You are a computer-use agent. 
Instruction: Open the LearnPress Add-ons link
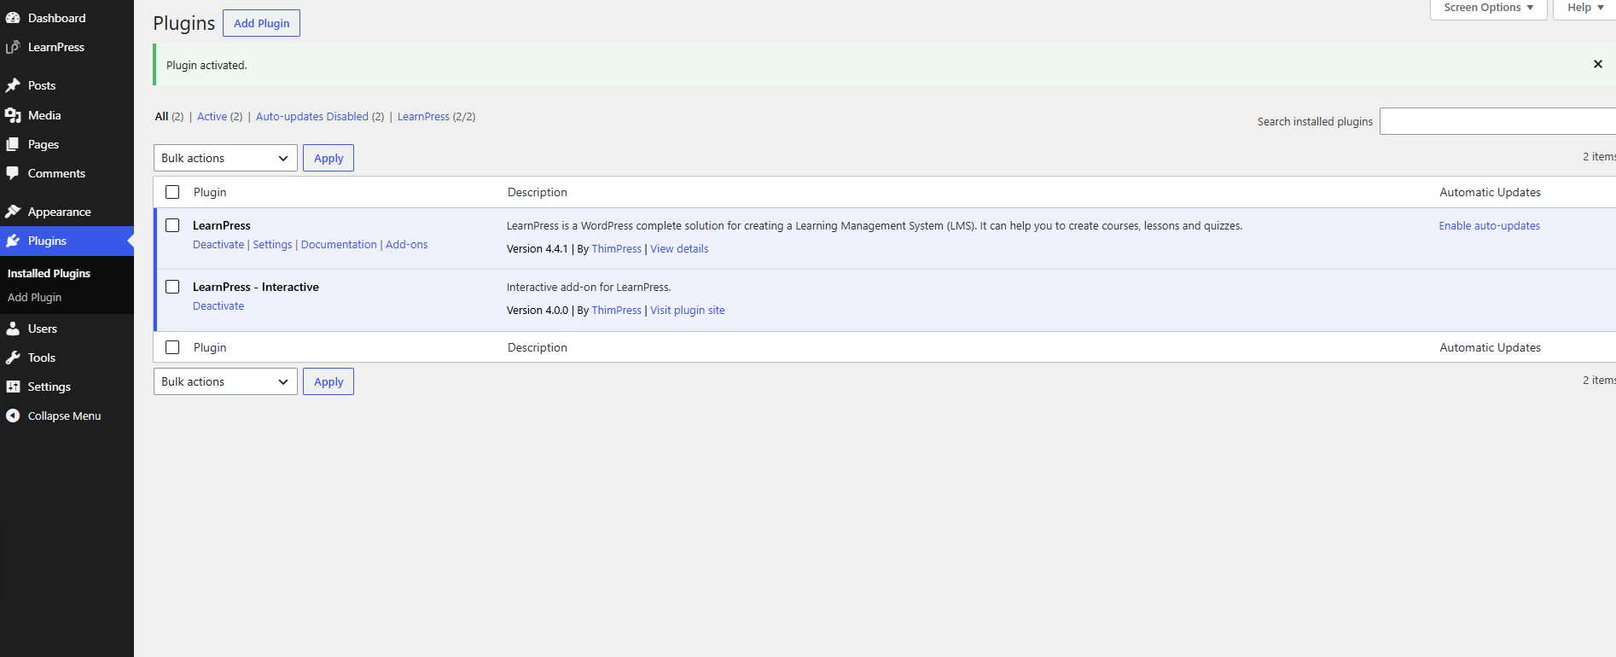click(x=407, y=245)
